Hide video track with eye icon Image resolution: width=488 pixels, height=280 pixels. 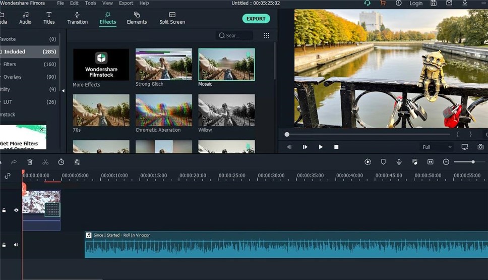[x=16, y=210]
